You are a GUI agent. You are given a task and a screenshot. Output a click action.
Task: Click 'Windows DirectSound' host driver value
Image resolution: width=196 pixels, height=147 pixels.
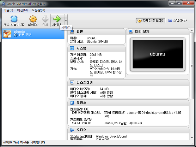[x=111, y=136]
